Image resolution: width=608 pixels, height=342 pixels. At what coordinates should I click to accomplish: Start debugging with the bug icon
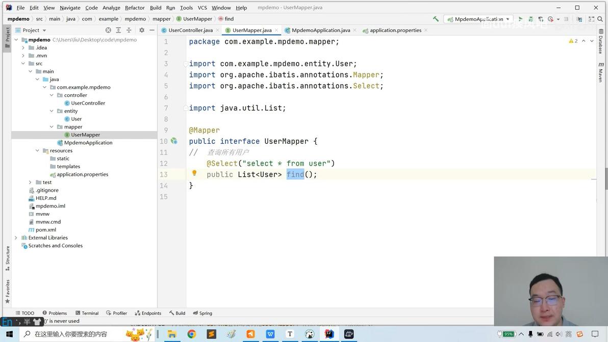(x=530, y=18)
